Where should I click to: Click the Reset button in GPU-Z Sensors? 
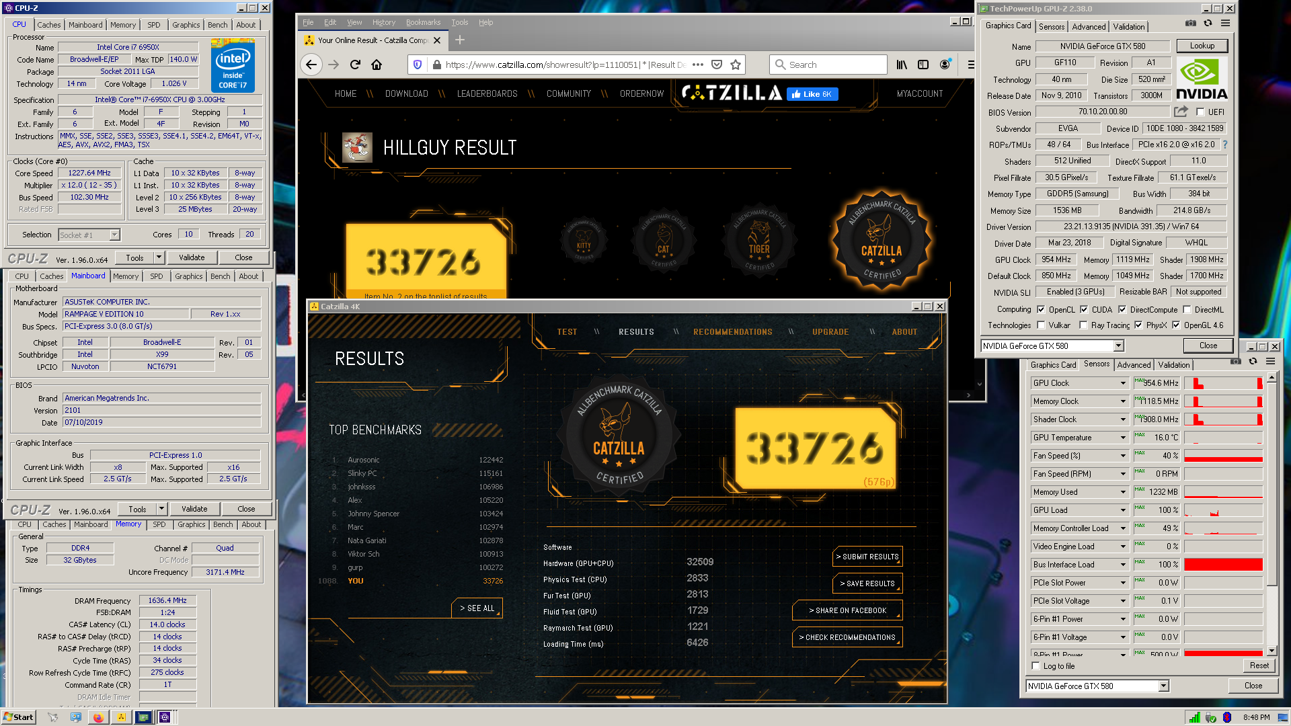pyautogui.click(x=1259, y=666)
